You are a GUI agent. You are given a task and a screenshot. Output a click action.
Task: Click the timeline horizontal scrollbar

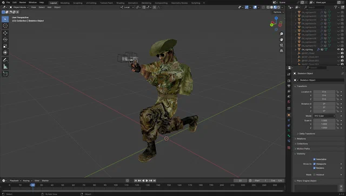pos(142,191)
